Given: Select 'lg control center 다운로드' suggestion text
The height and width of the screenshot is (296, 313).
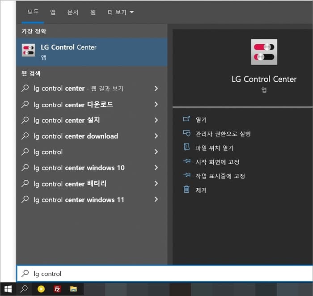Looking at the screenshot, I should click(73, 104).
